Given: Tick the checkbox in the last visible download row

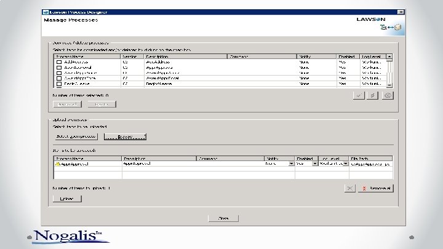Looking at the screenshot, I should [59, 84].
